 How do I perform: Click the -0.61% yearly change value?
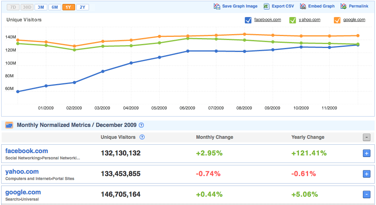[304, 174]
